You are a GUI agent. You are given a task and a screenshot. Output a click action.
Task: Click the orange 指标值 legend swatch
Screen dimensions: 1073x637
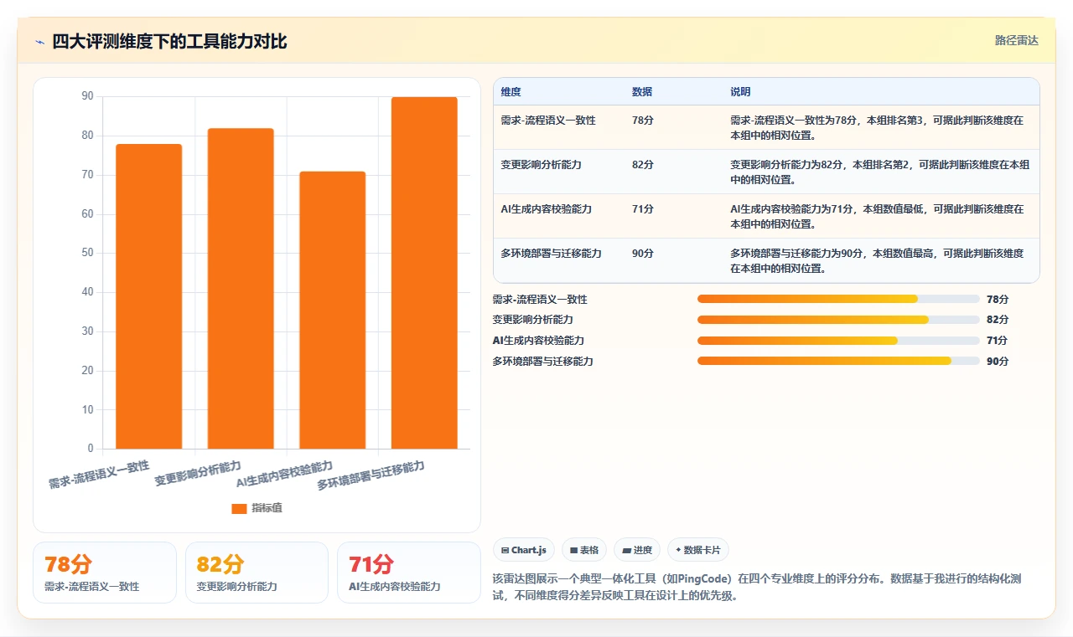[239, 509]
